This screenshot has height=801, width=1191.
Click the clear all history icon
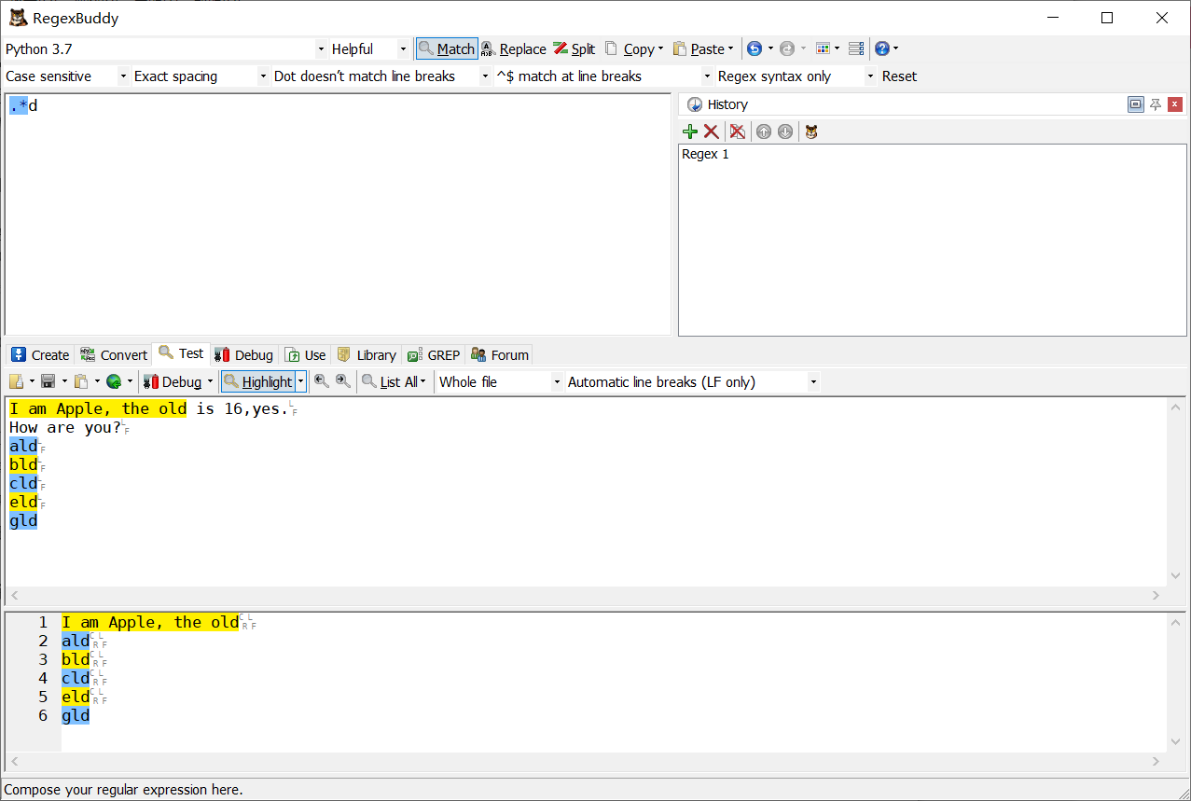(x=738, y=131)
